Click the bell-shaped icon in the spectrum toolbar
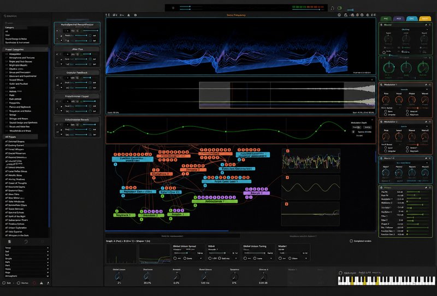Screen dimensions: 437x296 tap(128, 15)
